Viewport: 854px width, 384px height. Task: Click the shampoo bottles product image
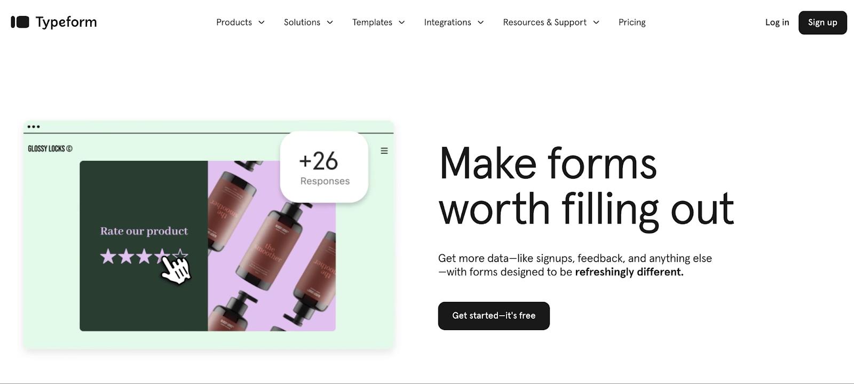272,246
